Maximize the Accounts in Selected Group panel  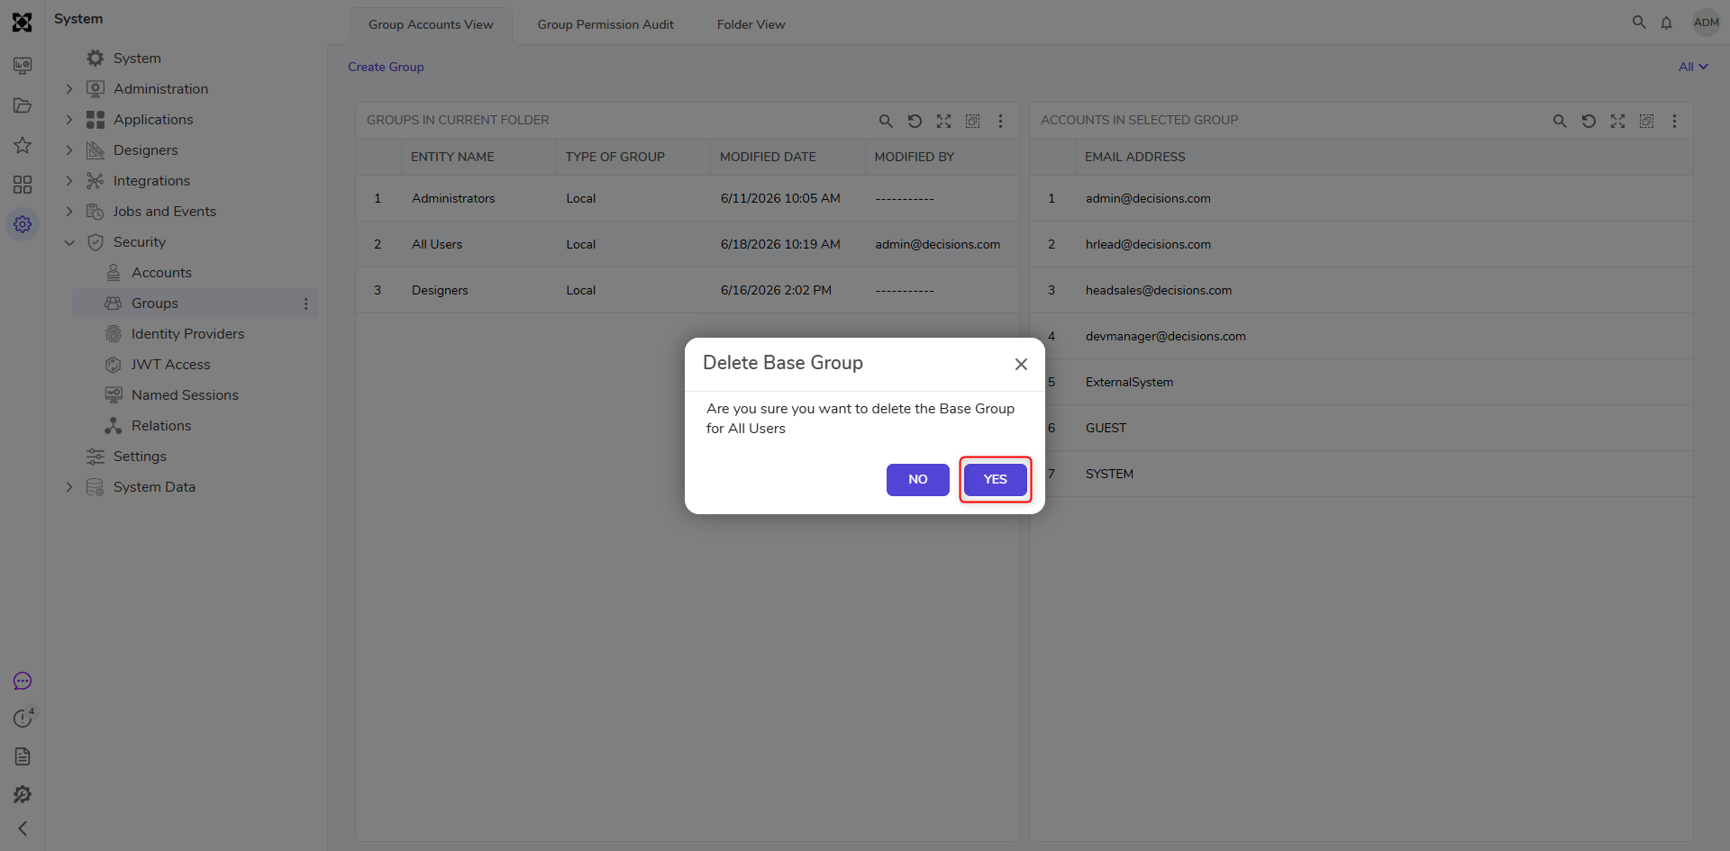click(1617, 121)
